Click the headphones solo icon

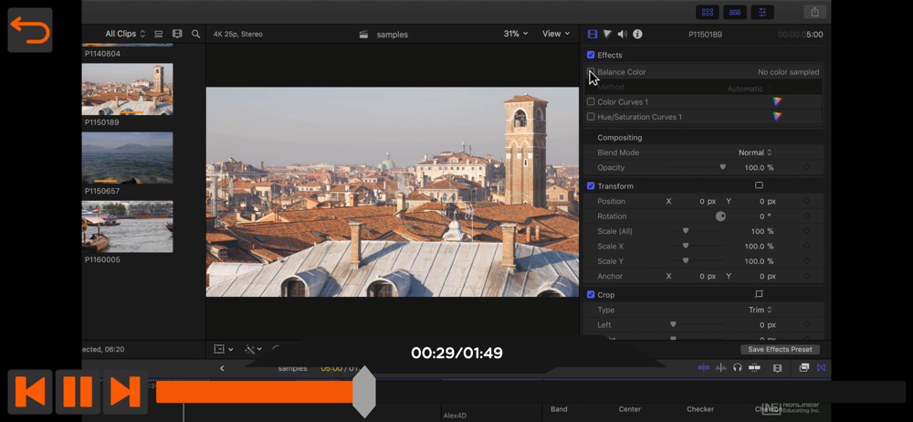[x=738, y=368]
